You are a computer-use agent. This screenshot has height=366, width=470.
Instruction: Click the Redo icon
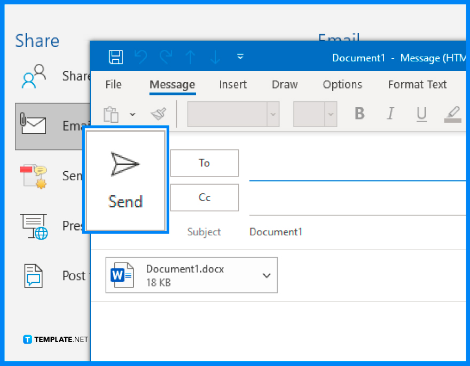[166, 57]
